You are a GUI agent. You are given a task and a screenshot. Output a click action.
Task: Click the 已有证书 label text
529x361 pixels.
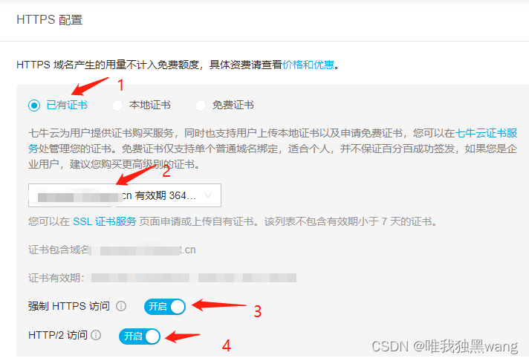click(x=67, y=105)
